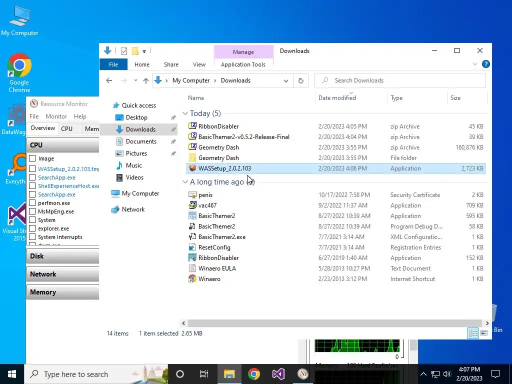Show hidden system tray icons
The image size is (512, 384).
click(423, 374)
